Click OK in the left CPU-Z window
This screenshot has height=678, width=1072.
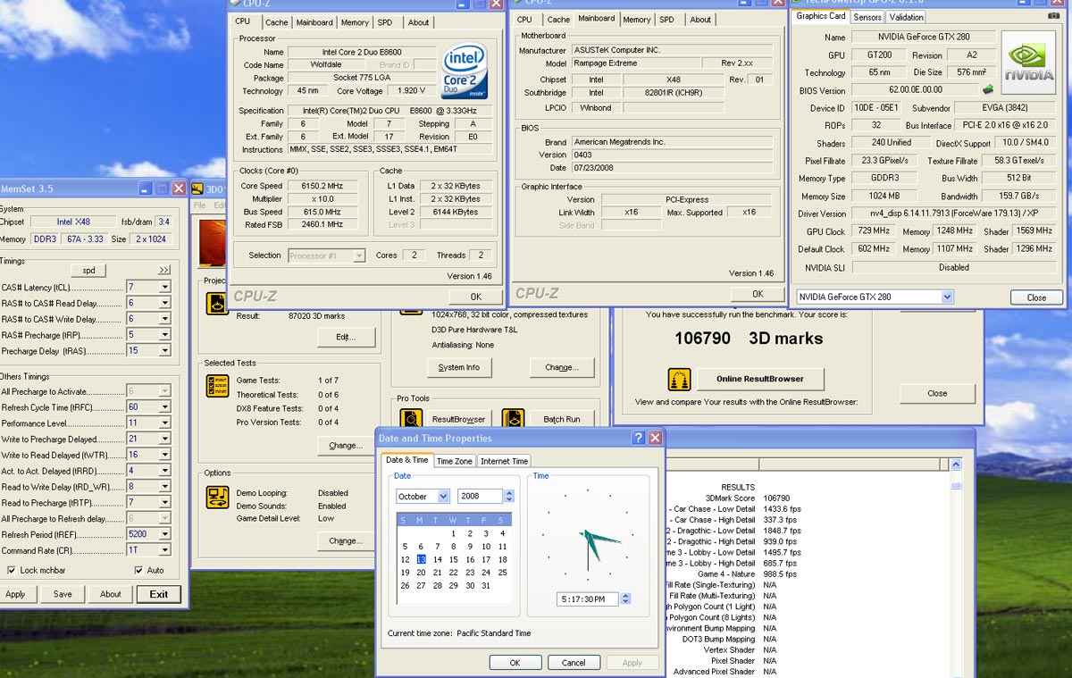coord(476,297)
